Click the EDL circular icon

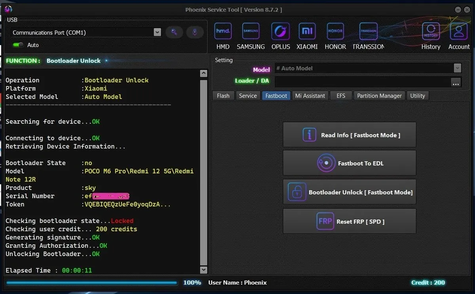click(x=326, y=163)
